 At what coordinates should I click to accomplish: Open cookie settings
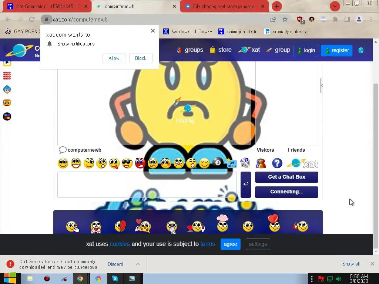pos(258,244)
